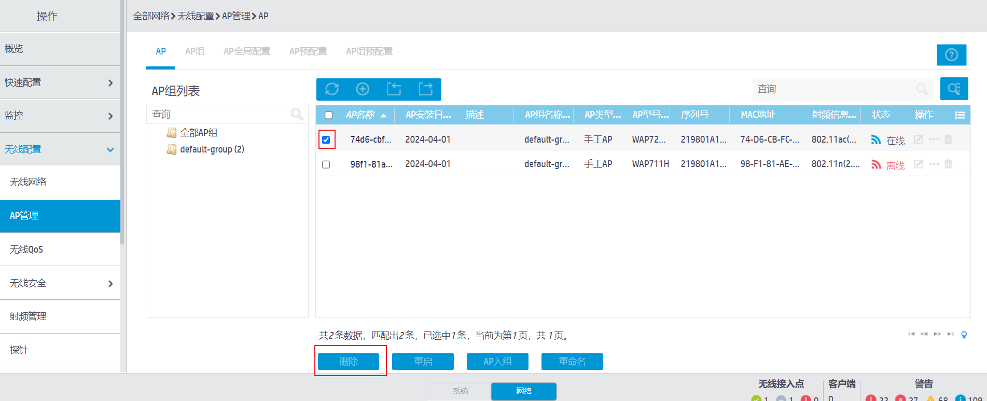The image size is (987, 401).
Task: Select 全部AP组 in the AP group tree
Action: [199, 133]
